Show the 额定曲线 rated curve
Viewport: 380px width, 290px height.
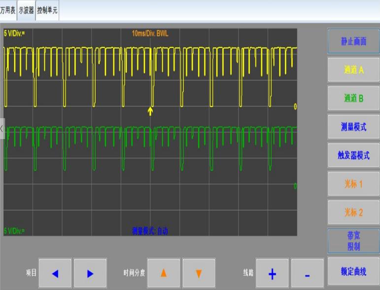tap(353, 271)
